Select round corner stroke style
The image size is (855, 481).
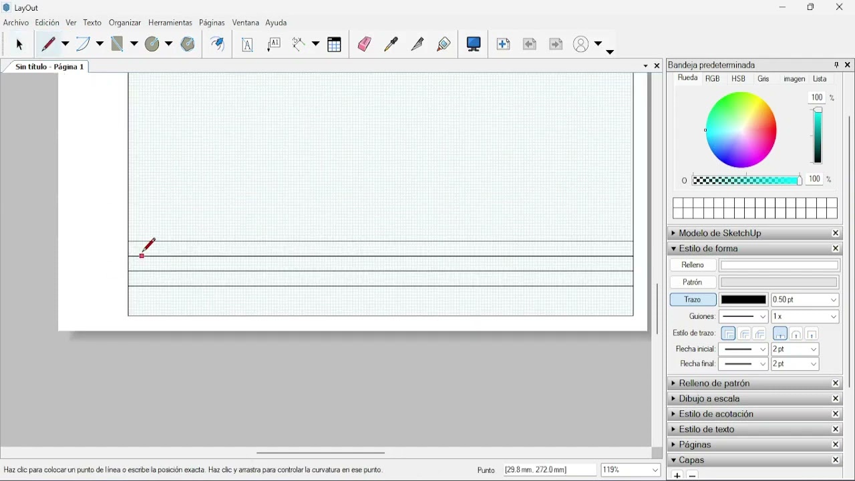(x=745, y=333)
